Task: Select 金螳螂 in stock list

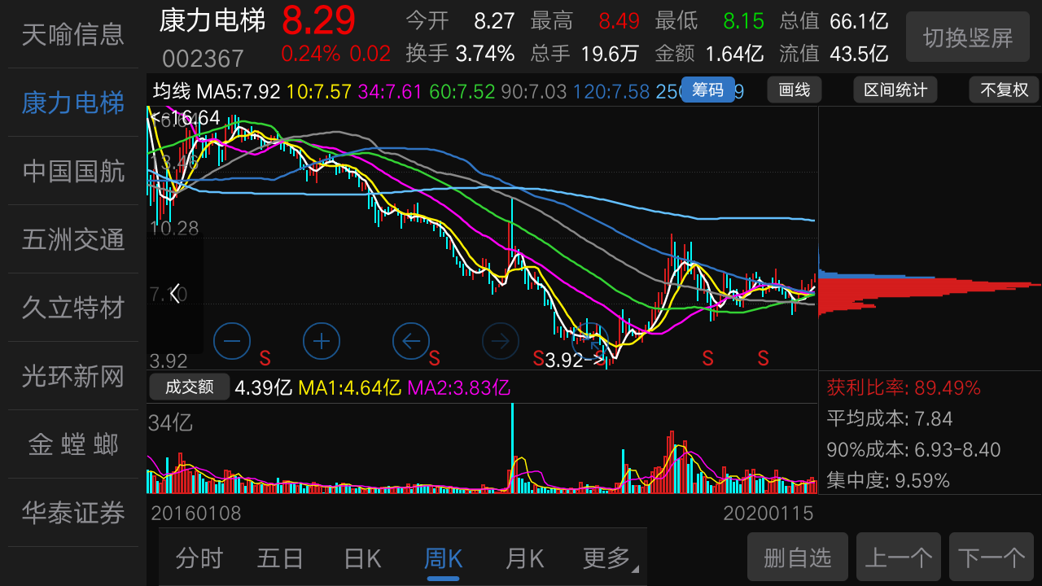Action: 73,444
